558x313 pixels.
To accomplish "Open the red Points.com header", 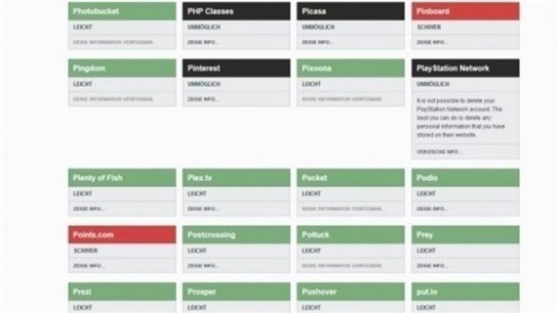I will click(122, 235).
